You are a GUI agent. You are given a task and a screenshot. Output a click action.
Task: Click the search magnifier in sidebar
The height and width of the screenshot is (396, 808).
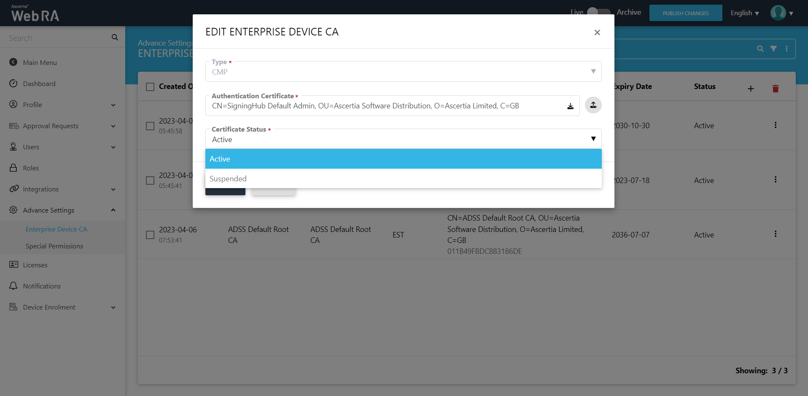point(115,38)
